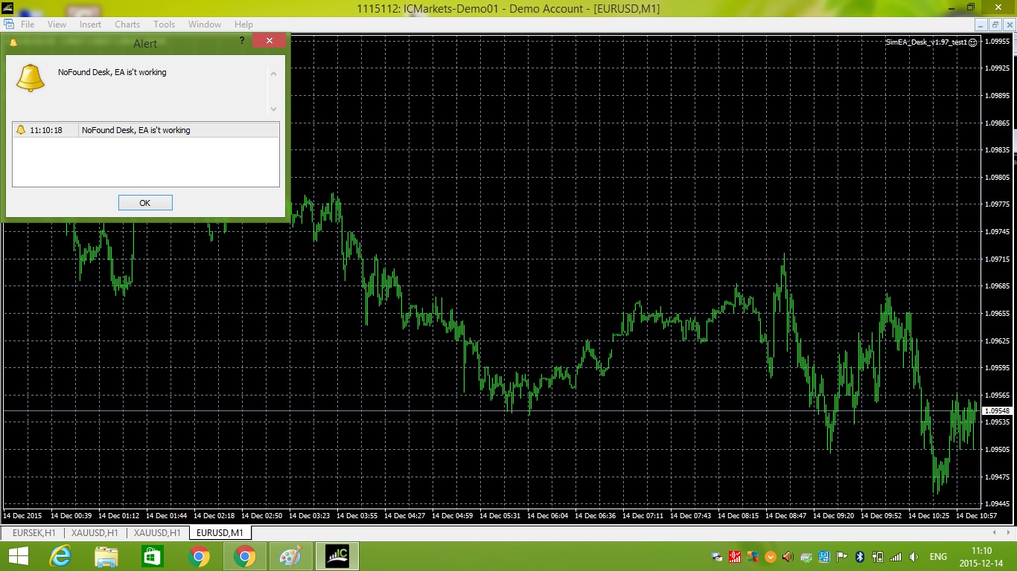Click OK in the Alert dialog
Viewport: 1017px width, 571px height.
[145, 203]
